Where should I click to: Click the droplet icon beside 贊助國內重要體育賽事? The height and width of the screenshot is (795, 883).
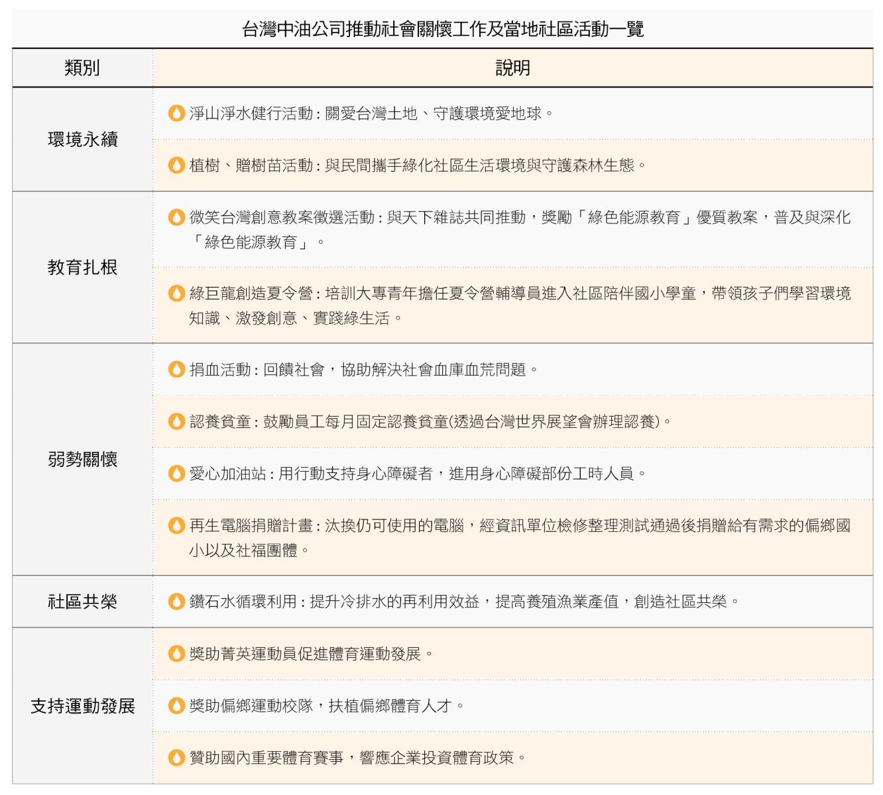point(176,757)
